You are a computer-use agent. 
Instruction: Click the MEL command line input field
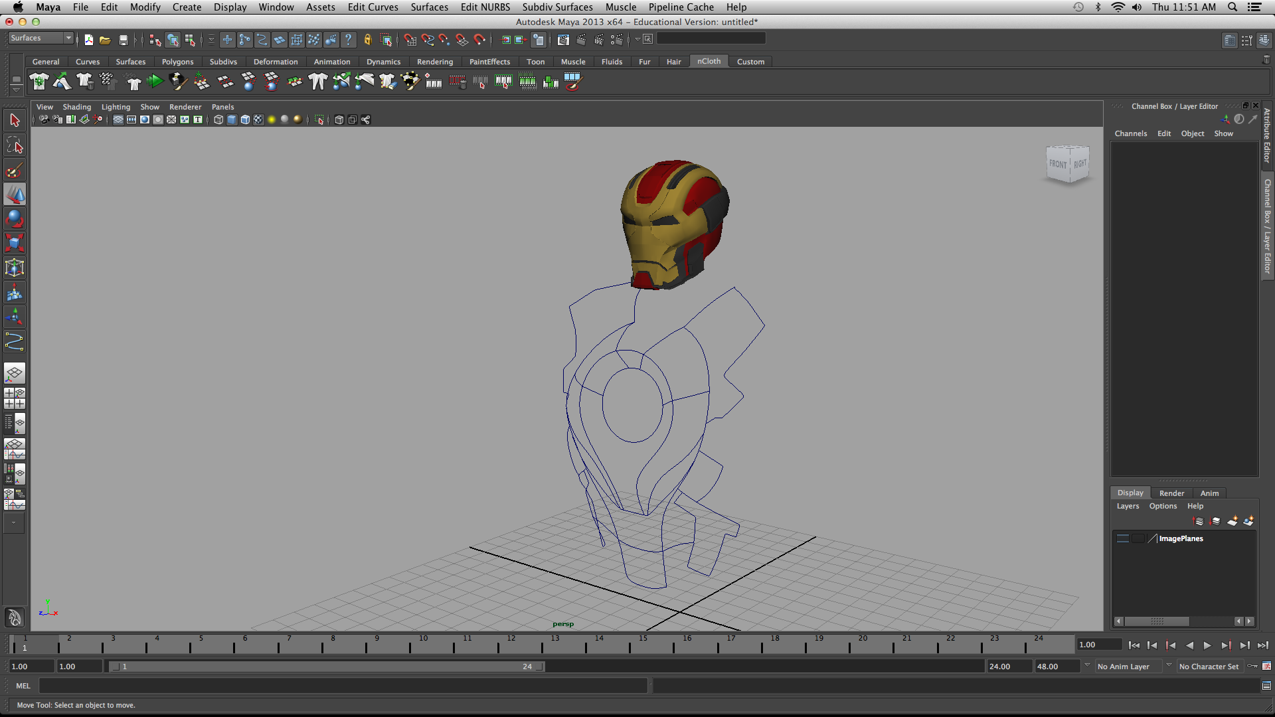pos(343,686)
